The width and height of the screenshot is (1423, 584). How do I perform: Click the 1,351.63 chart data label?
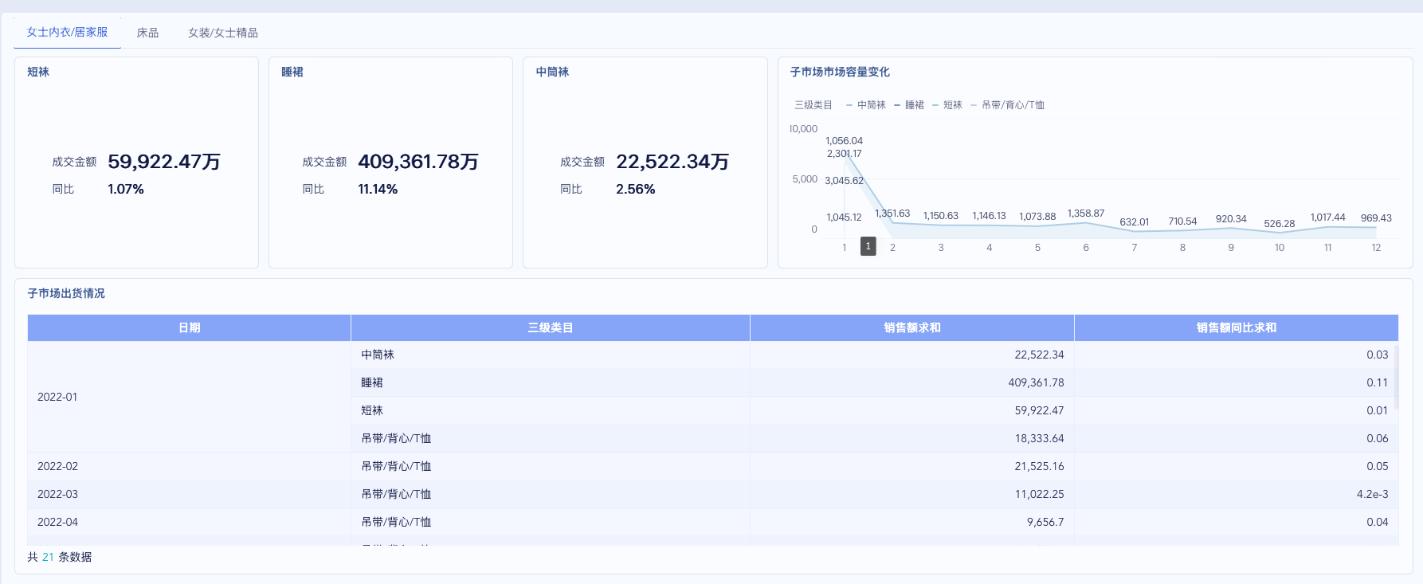892,214
